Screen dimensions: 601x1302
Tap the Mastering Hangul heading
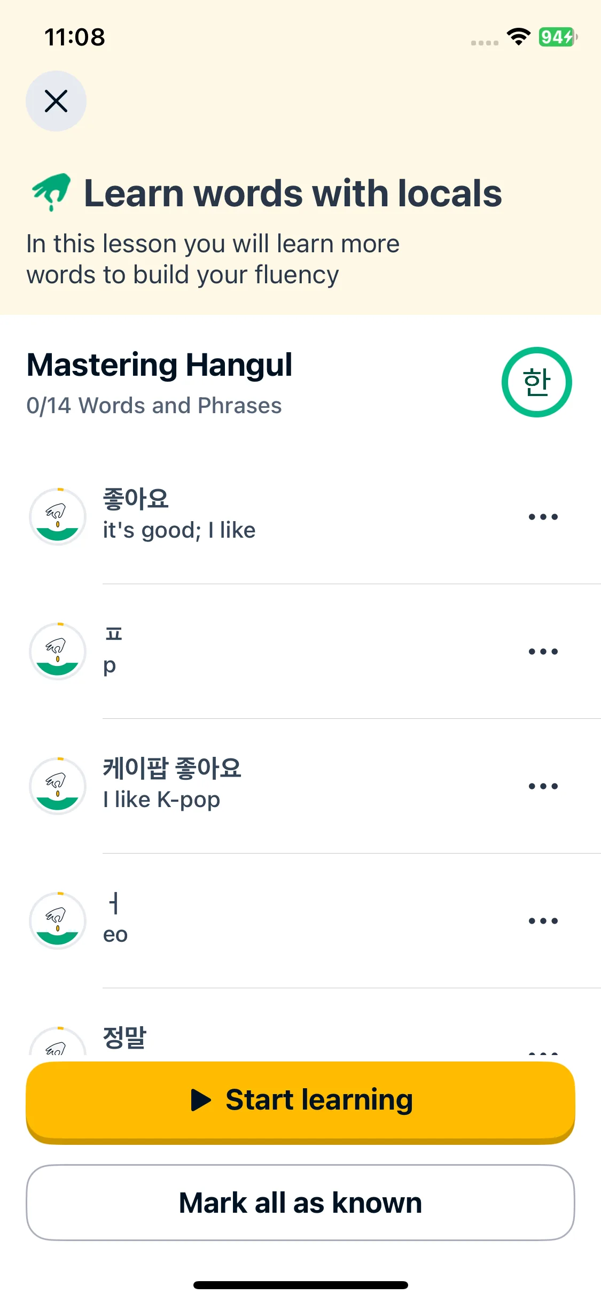click(160, 365)
